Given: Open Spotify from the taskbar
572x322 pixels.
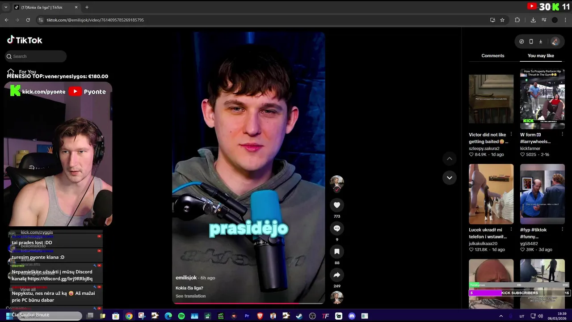Looking at the screenshot, I should tap(181, 316).
